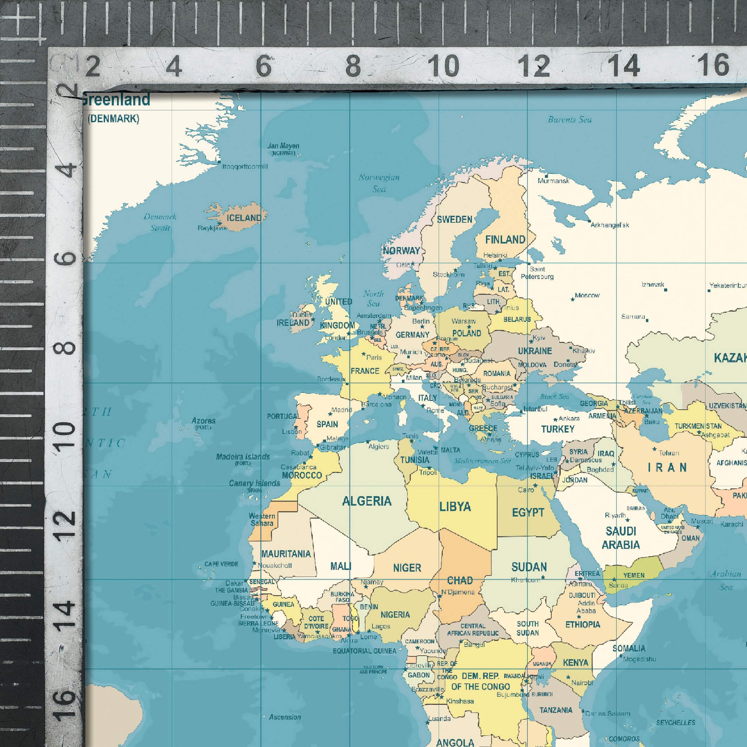Click the Murmansk city label
The height and width of the screenshot is (747, 747).
click(553, 181)
